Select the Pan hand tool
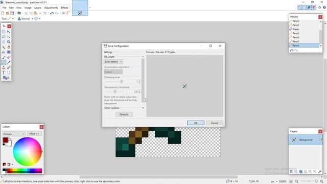 point(9,47)
